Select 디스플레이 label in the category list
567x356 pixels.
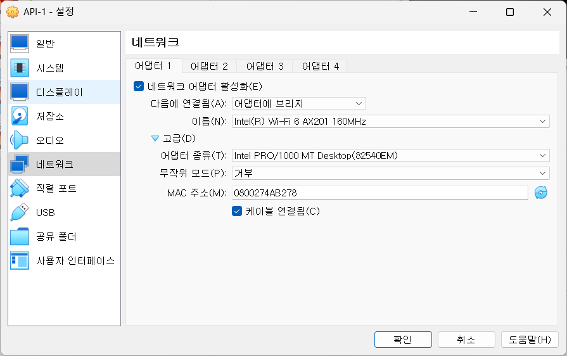[60, 92]
